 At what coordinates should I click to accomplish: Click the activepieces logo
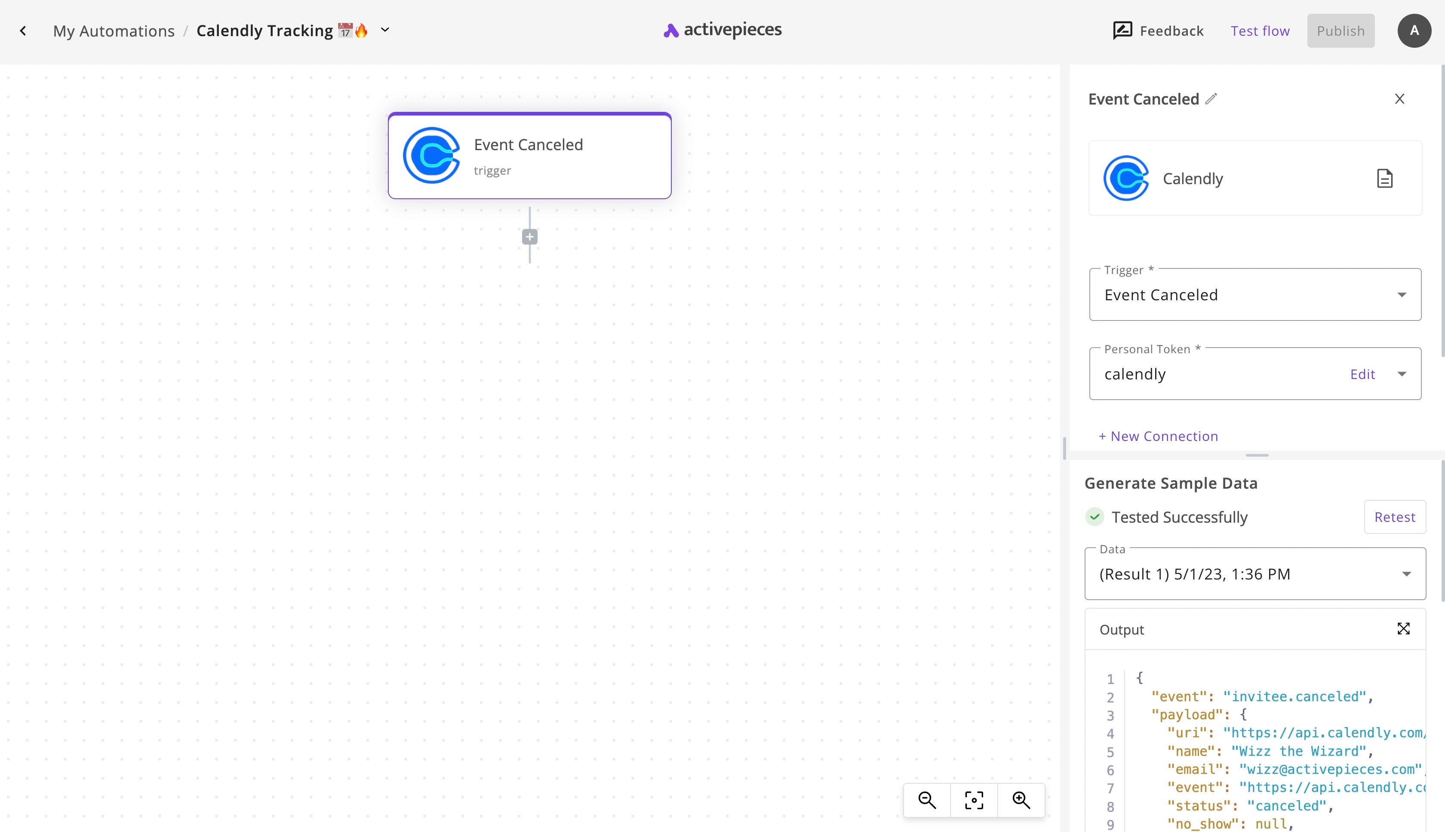pyautogui.click(x=722, y=30)
